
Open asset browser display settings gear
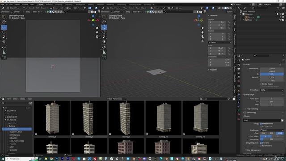[x=234, y=99]
